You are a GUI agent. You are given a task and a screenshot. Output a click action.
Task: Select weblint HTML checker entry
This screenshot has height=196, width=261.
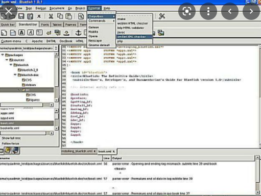tap(134, 23)
